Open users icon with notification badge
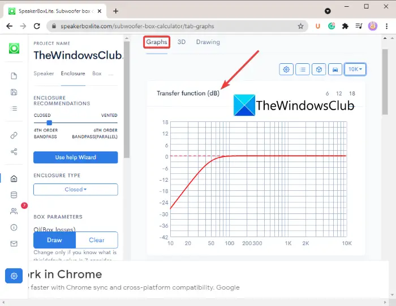Viewport: 396px width, 306px height. [14, 211]
